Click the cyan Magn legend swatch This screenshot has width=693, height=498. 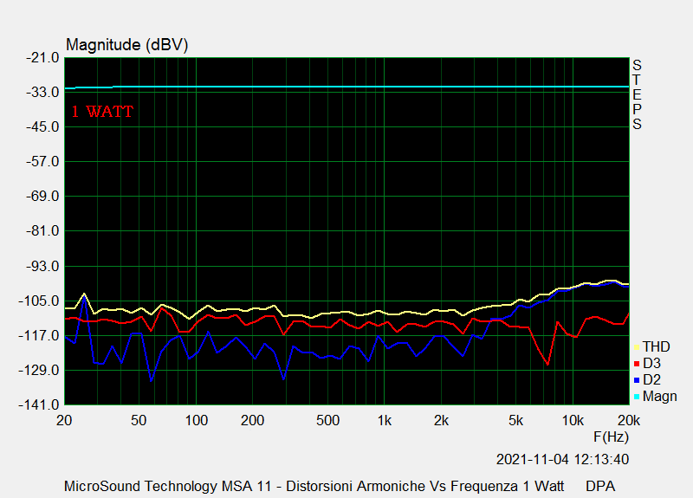point(637,398)
